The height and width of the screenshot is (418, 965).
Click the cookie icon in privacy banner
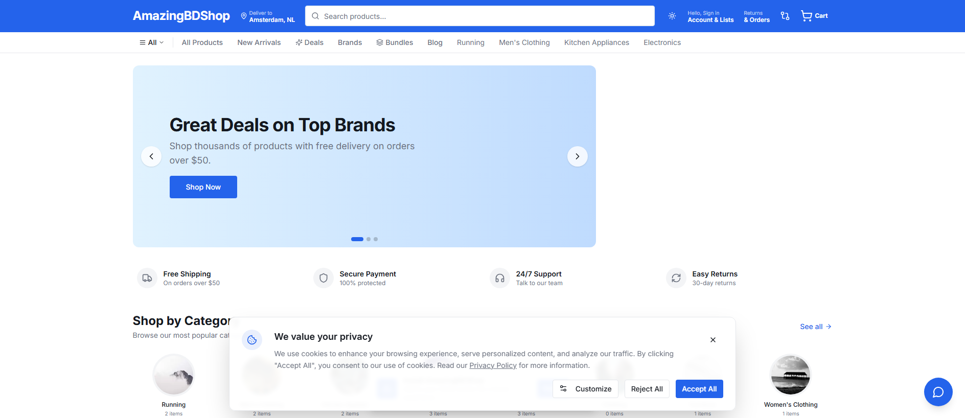[x=252, y=340]
